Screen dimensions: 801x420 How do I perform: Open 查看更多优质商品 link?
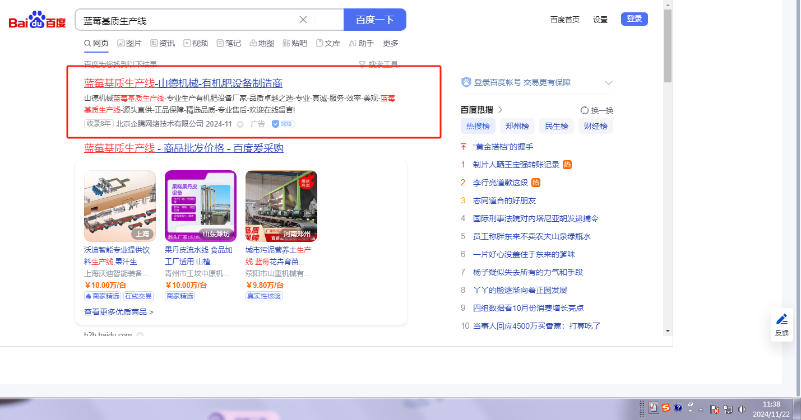[118, 312]
